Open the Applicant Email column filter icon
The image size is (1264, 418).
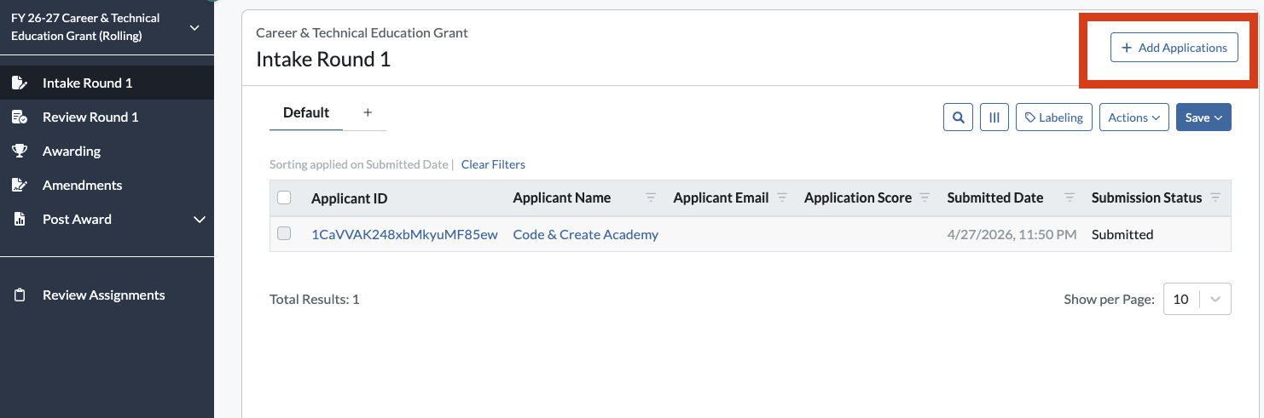tap(782, 198)
